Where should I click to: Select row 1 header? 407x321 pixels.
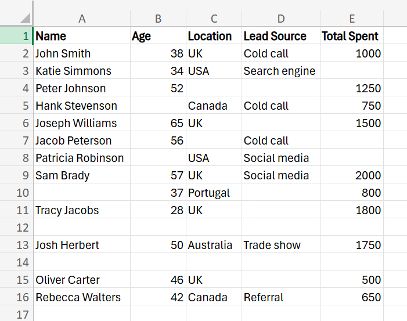17,36
